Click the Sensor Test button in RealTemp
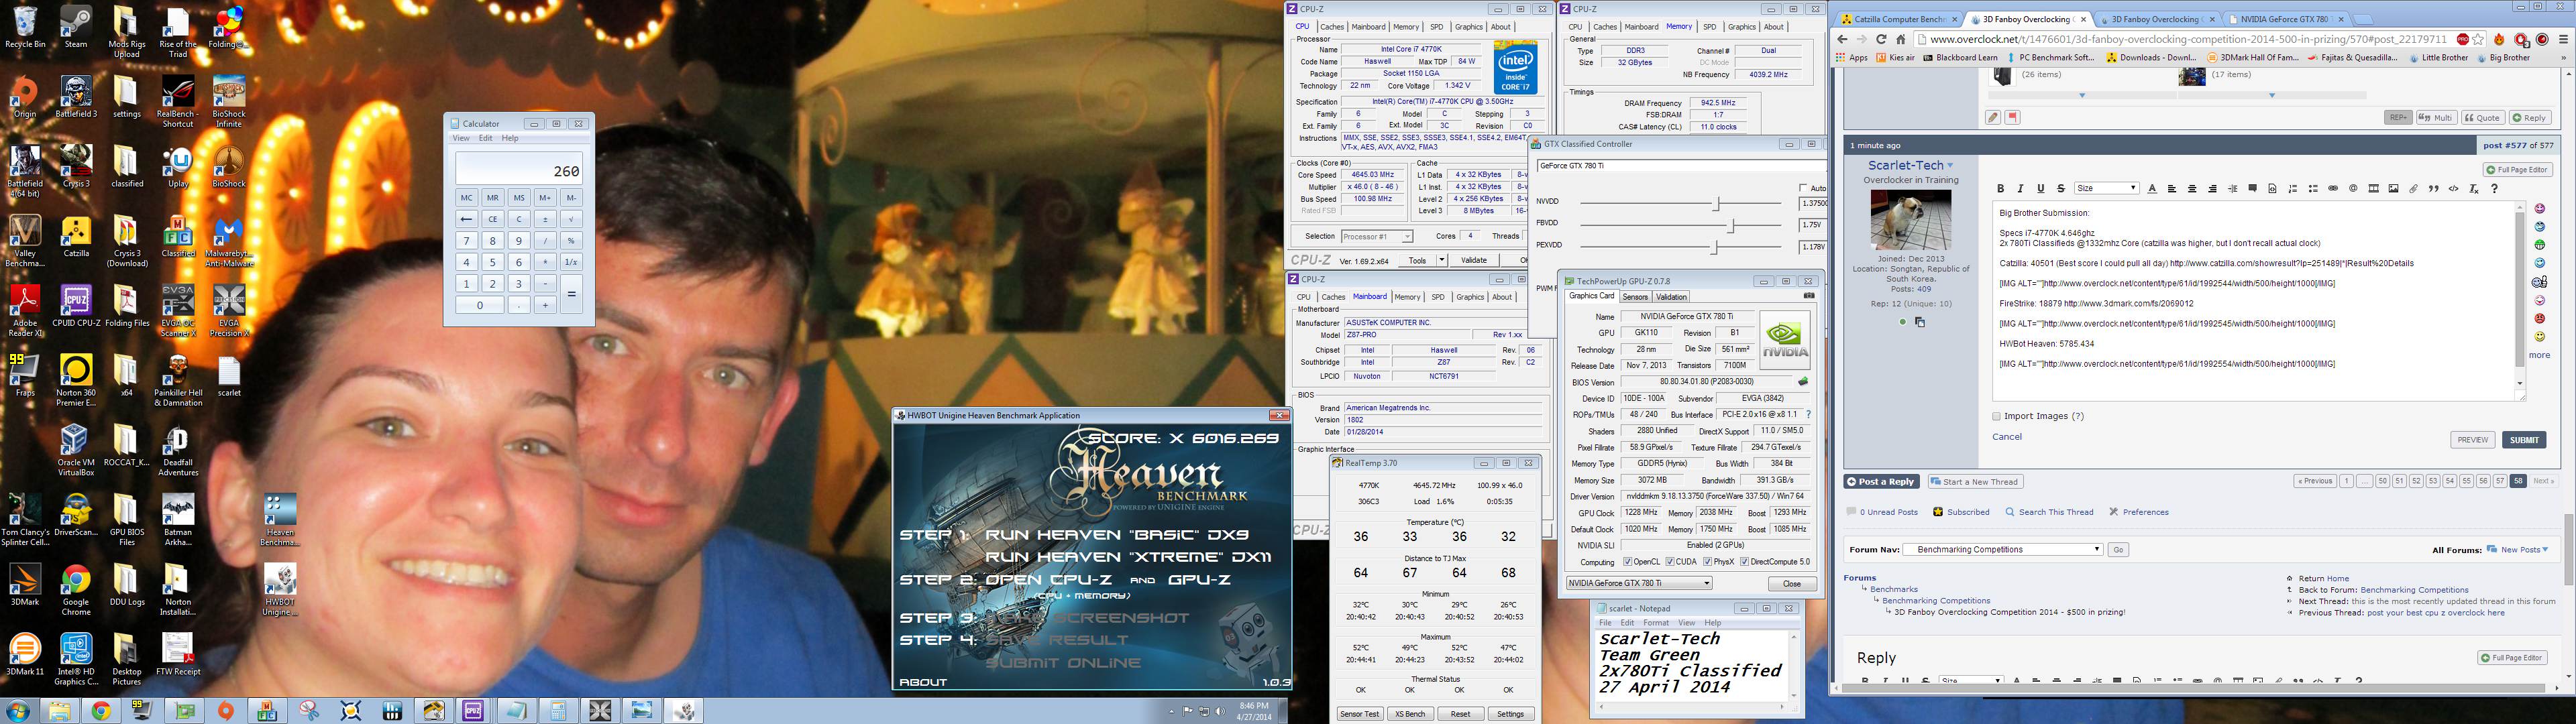 click(x=1360, y=714)
